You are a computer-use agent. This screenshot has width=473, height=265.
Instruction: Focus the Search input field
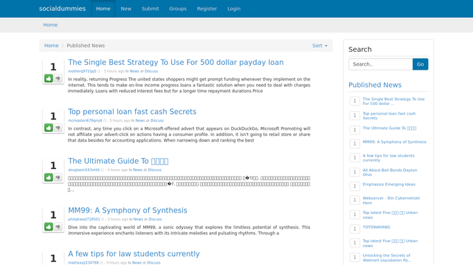pyautogui.click(x=381, y=64)
